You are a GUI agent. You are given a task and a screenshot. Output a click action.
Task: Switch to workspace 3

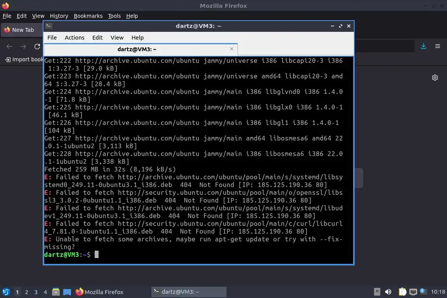click(x=36, y=292)
